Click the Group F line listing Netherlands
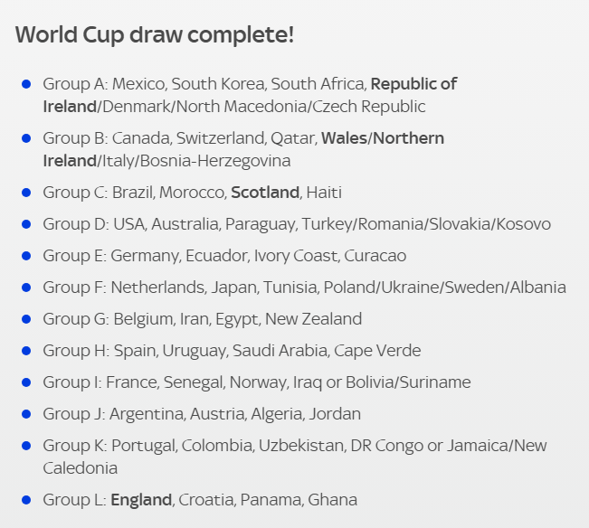The image size is (589, 528). 304,288
